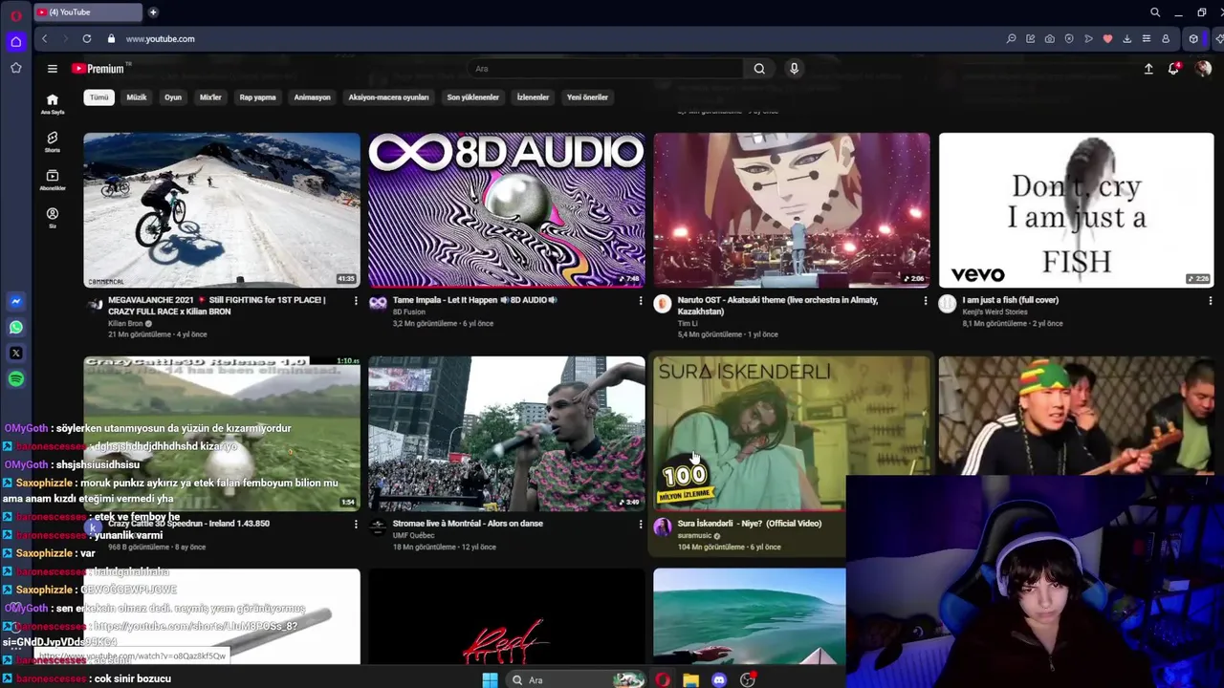The image size is (1224, 688).
Task: Open Tim Li channel link
Action: [688, 324]
